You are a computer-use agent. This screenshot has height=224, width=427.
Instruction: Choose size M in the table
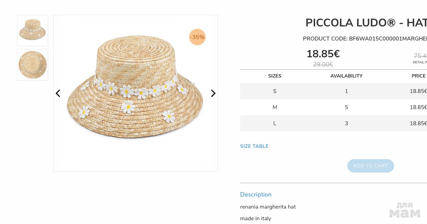[275, 107]
